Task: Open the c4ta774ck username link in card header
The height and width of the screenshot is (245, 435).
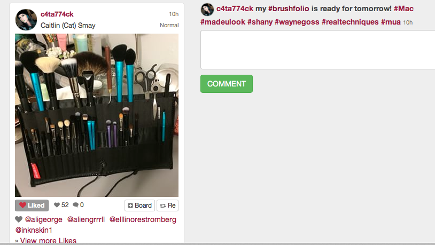Action: pos(57,14)
